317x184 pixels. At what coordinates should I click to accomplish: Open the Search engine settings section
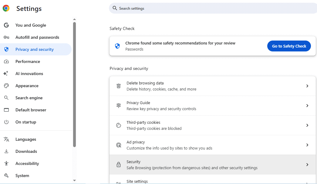click(x=29, y=98)
